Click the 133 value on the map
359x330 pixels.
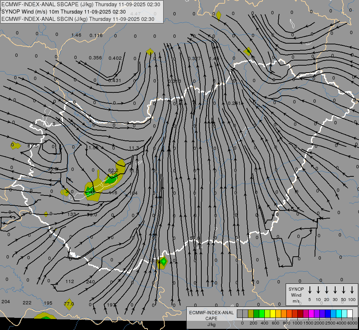72,214
